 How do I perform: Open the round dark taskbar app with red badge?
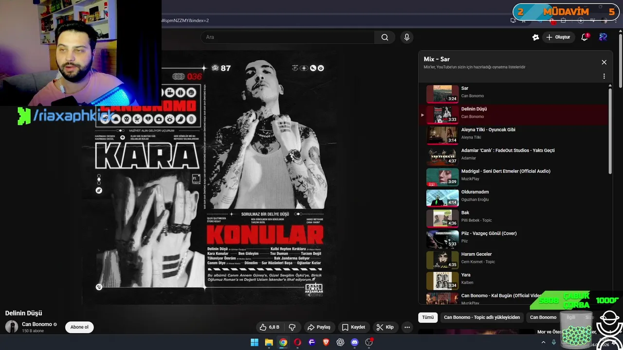369,342
